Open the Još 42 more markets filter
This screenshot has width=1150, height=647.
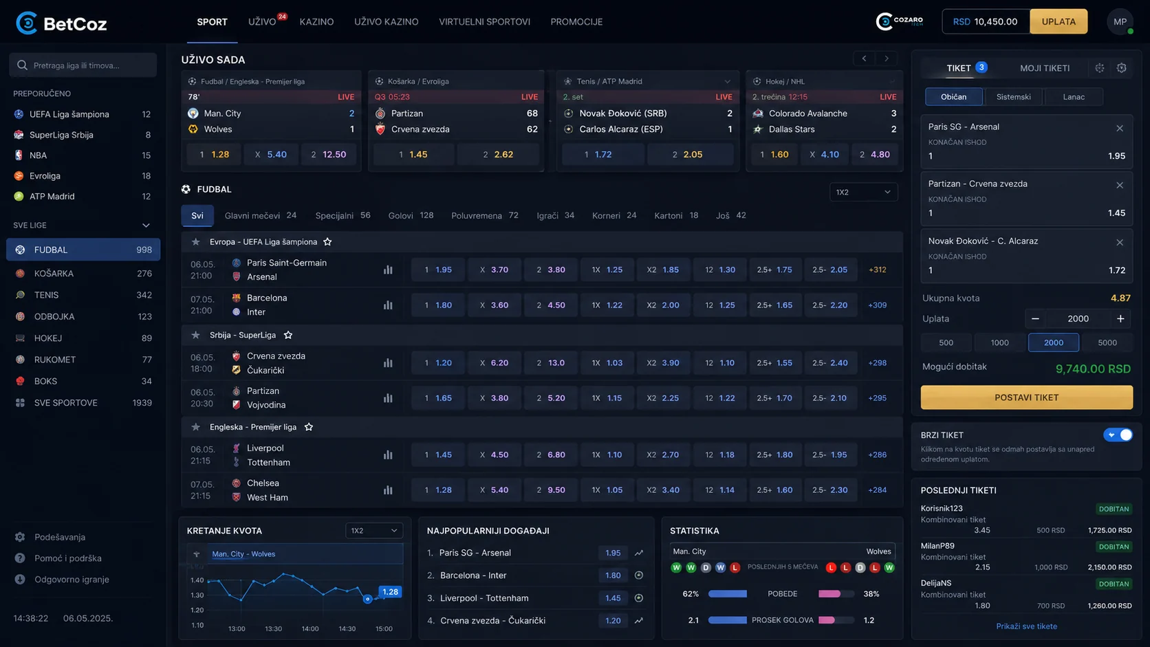pyautogui.click(x=730, y=215)
